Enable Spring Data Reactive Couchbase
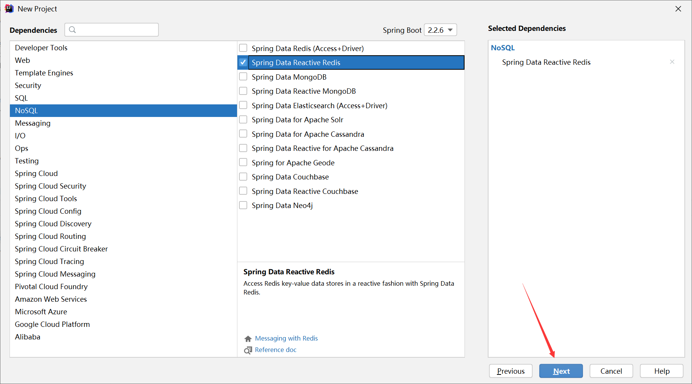This screenshot has height=384, width=692. click(243, 191)
